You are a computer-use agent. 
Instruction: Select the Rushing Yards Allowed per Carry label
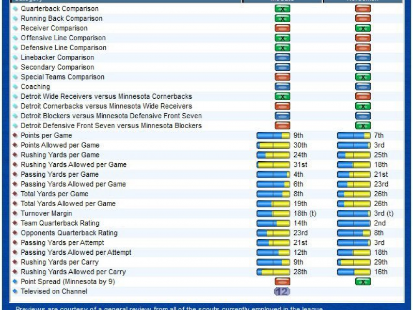pyautogui.click(x=73, y=272)
